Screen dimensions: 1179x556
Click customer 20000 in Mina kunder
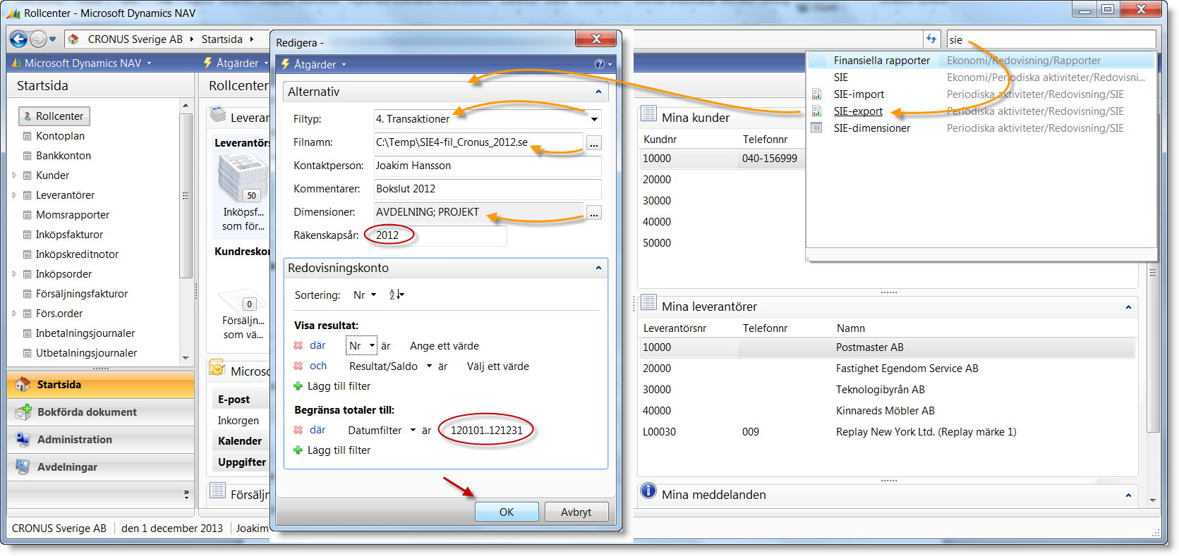click(657, 180)
